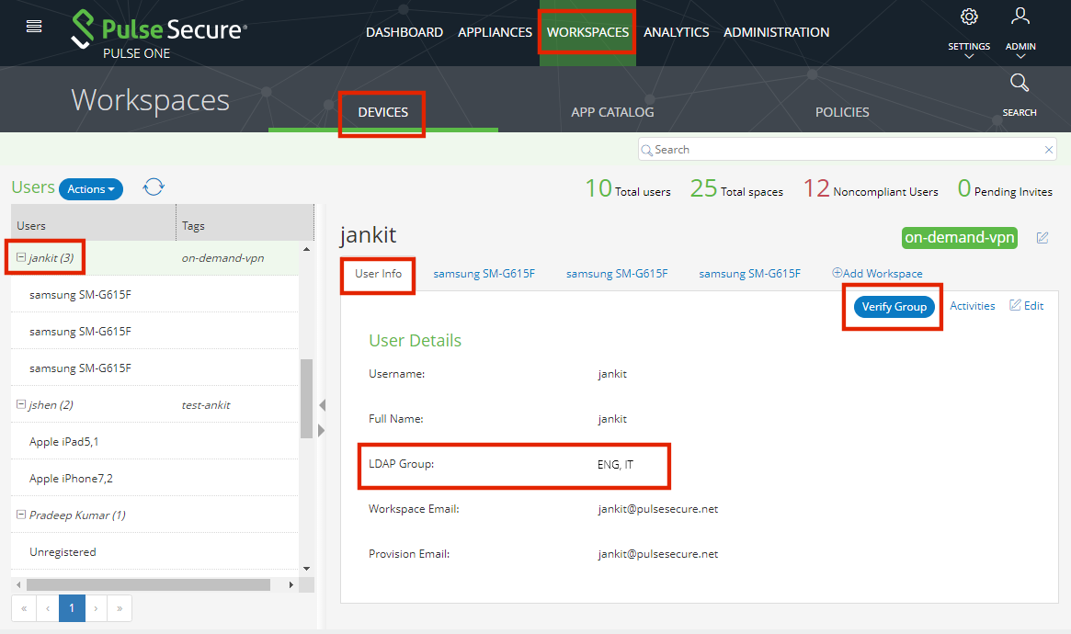1071x634 pixels.
Task: Go to the first page of users
Action: (24, 608)
